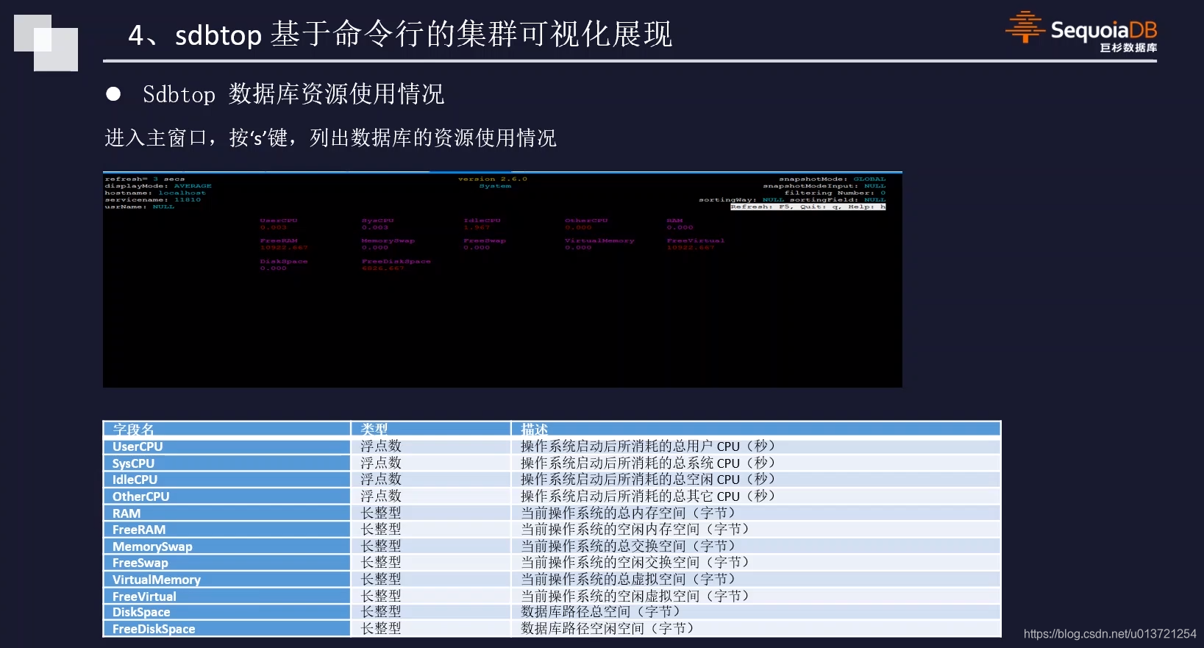This screenshot has width=1204, height=648.
Task: Click 'servicename: 11810' in the terminal
Action: tap(153, 199)
